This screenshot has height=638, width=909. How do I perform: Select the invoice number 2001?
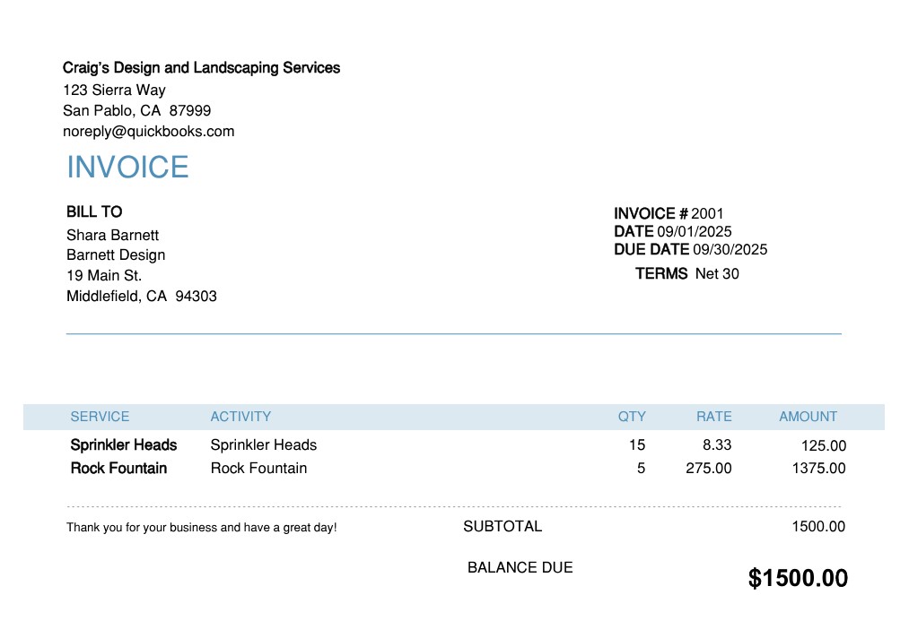[x=707, y=213]
